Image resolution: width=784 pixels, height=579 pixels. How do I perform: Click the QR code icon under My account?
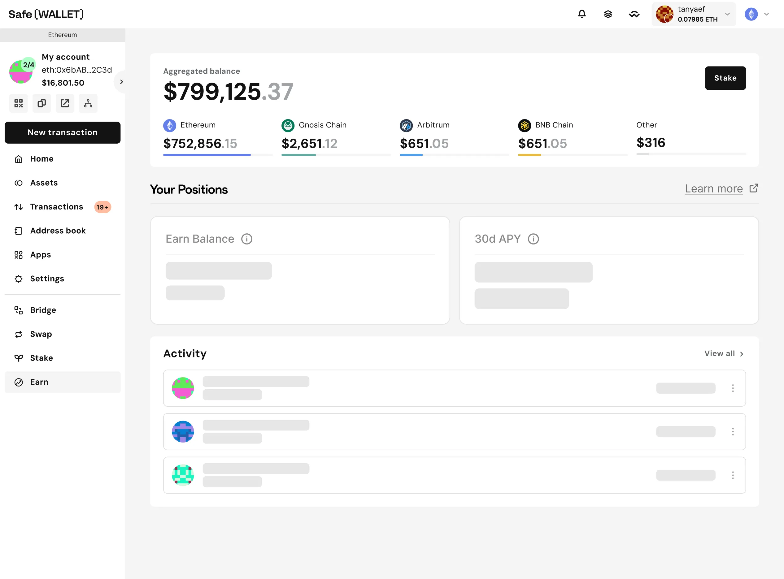[x=18, y=103]
